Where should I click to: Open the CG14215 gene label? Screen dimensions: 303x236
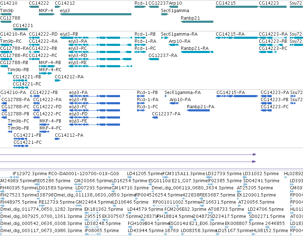pos(226,3)
